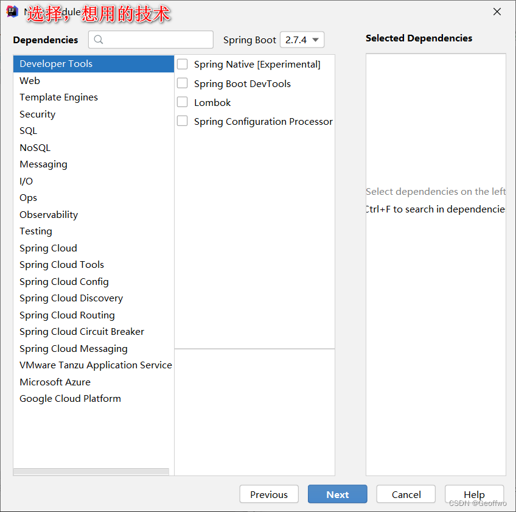Click the Lombok dependency label
Screen dimensions: 516x512
point(212,102)
